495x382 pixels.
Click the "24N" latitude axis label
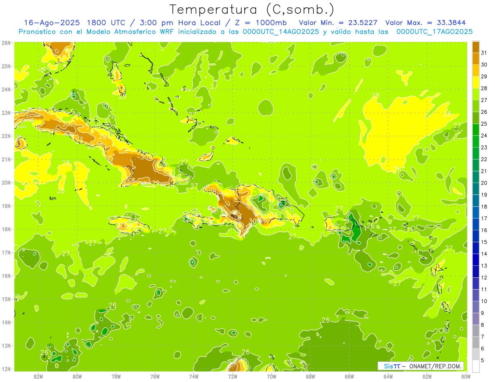(x=6, y=89)
